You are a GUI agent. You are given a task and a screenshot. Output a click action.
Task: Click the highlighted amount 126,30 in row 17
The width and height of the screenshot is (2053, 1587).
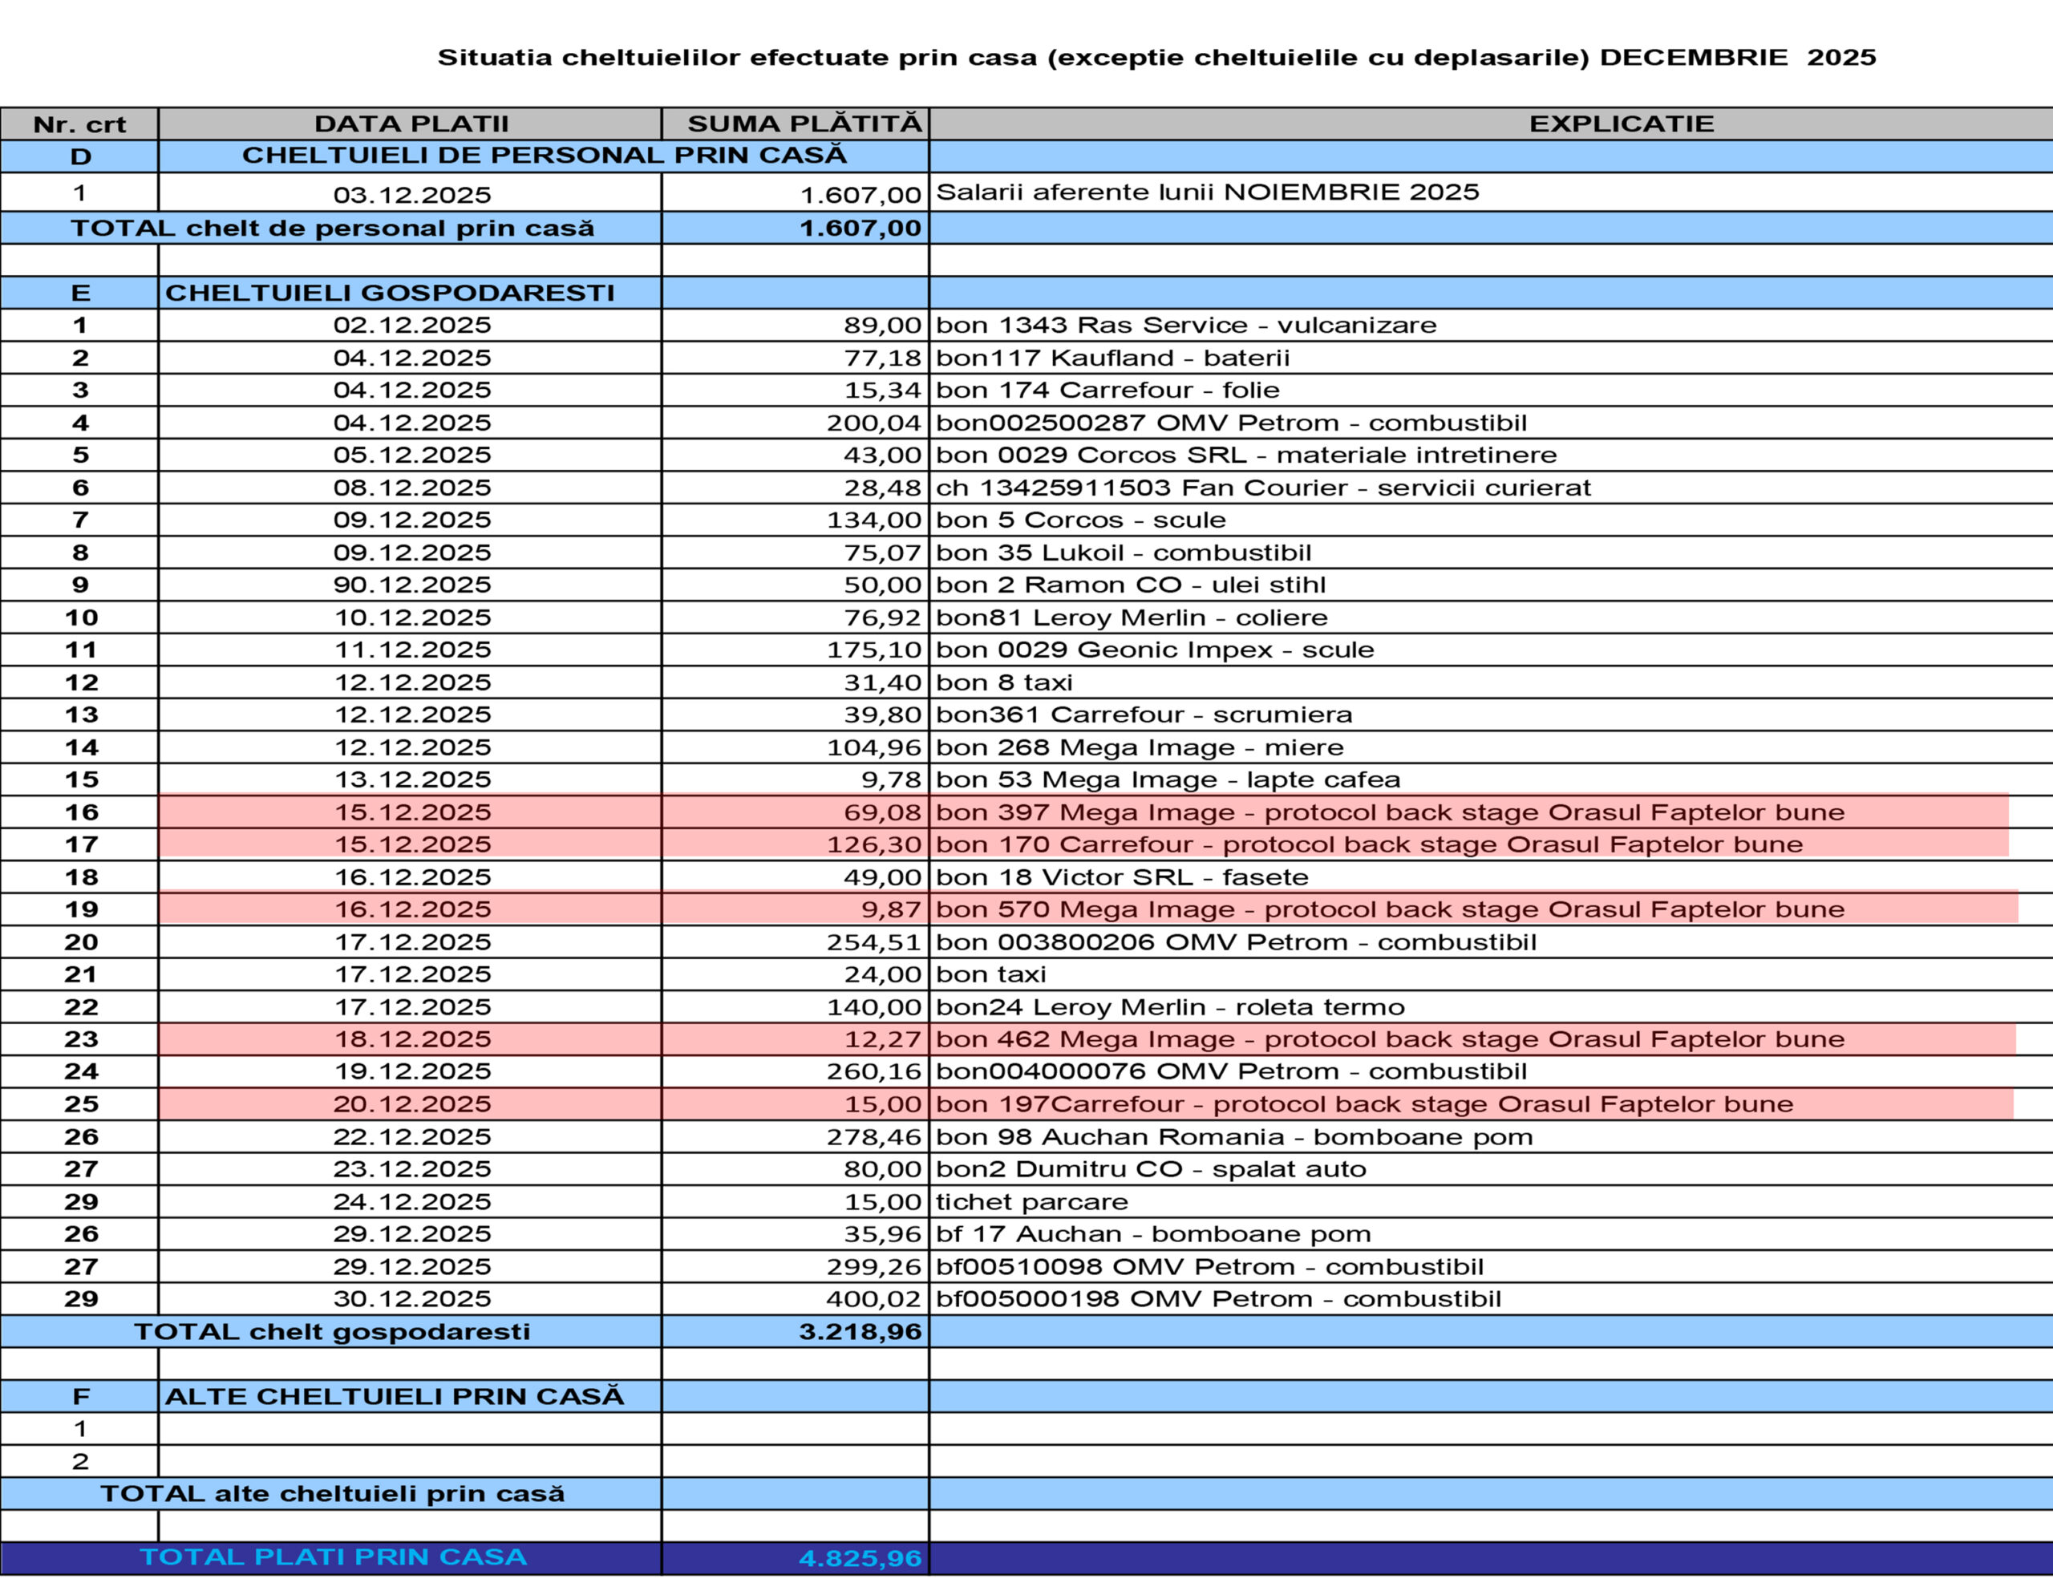[x=873, y=844]
